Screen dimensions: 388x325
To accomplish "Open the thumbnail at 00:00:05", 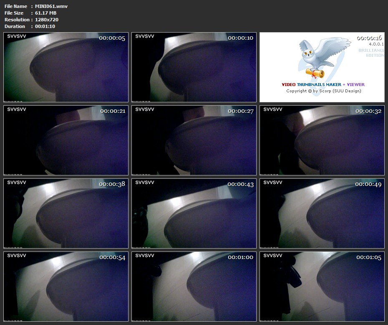I will pos(66,67).
